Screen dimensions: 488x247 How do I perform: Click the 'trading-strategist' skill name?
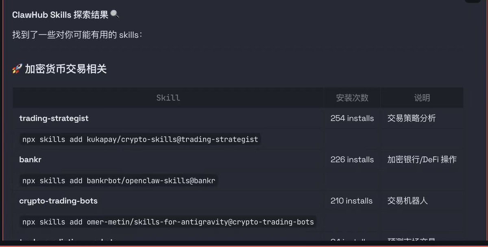click(x=54, y=118)
